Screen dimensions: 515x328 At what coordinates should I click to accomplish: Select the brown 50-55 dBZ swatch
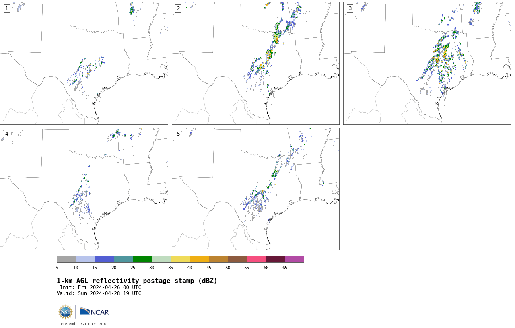[x=237, y=259]
